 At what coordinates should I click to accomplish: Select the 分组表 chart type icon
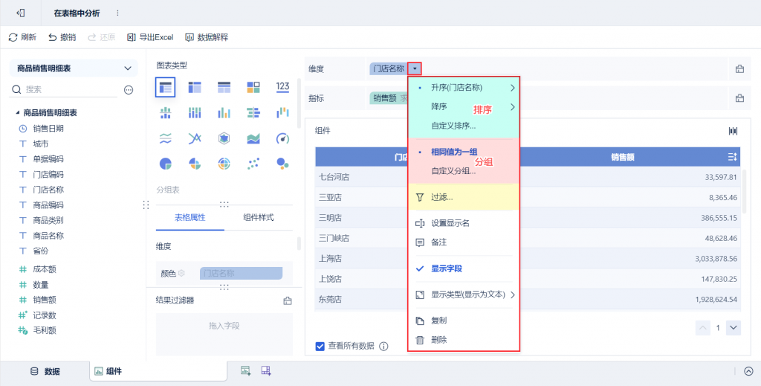click(x=165, y=88)
